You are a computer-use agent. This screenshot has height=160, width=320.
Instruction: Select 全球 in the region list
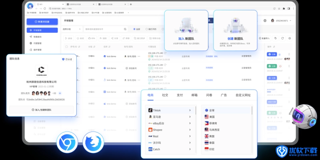tap(227, 110)
